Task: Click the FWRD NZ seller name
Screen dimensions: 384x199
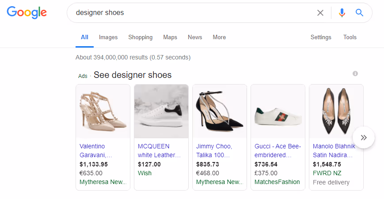Action: 327,173
